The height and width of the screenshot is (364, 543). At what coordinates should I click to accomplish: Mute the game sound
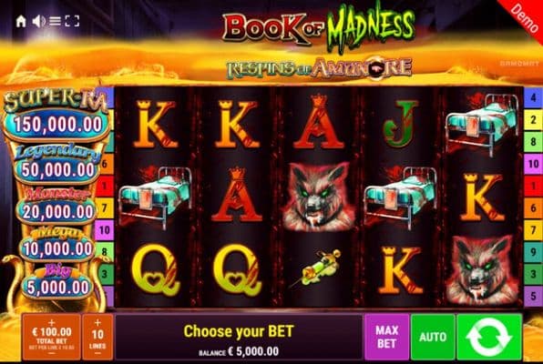coord(38,22)
